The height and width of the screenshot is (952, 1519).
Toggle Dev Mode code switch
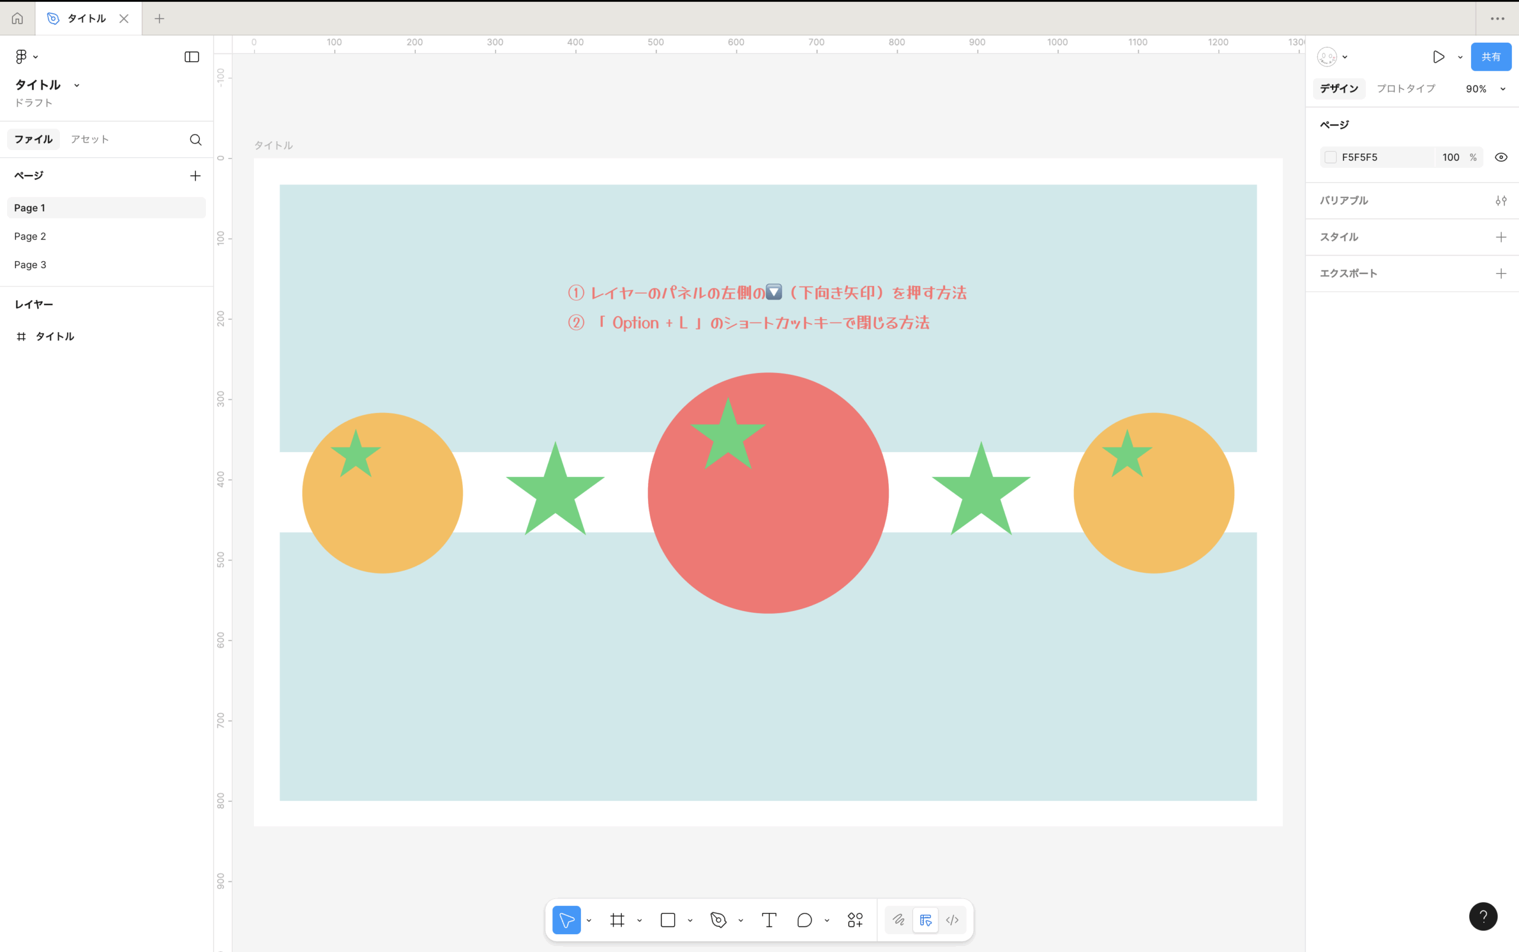pyautogui.click(x=952, y=920)
